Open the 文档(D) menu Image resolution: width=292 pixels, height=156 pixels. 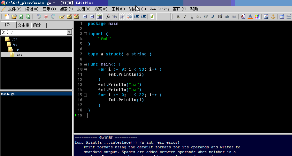pos(84,9)
